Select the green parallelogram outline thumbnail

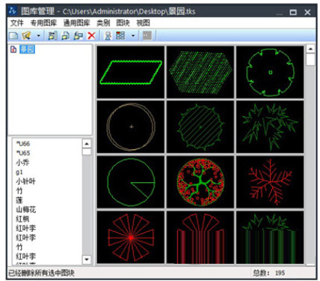coord(131,72)
